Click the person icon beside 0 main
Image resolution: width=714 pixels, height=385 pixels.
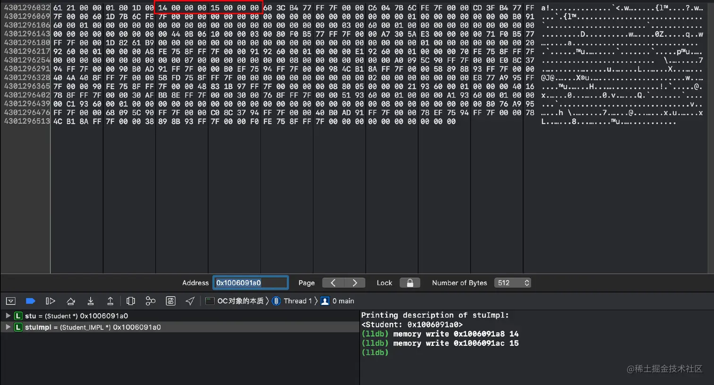pos(325,301)
